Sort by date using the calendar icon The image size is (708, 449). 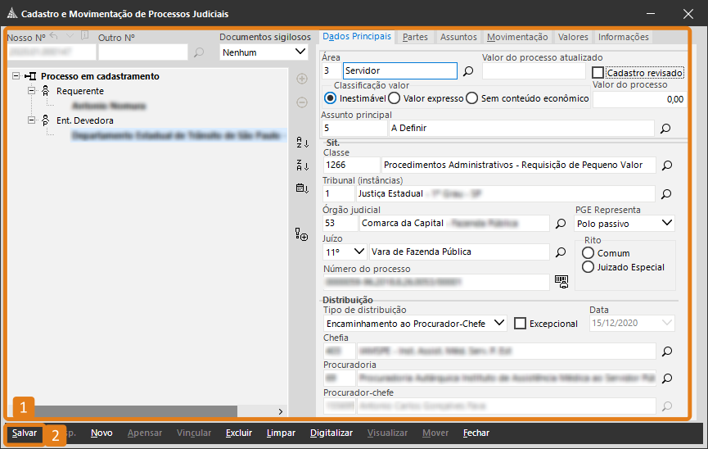coord(301,188)
